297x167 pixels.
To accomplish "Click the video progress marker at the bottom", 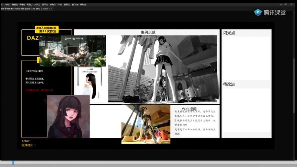I will pos(13,162).
